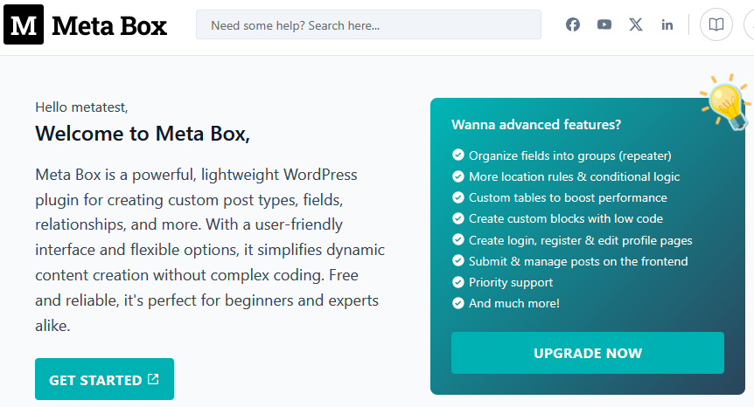Image resolution: width=754 pixels, height=407 pixels.
Task: Click Create custom blocks with low code
Action: click(565, 218)
